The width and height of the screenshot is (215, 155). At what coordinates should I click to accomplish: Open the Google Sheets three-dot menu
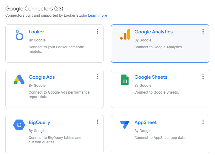203,77
